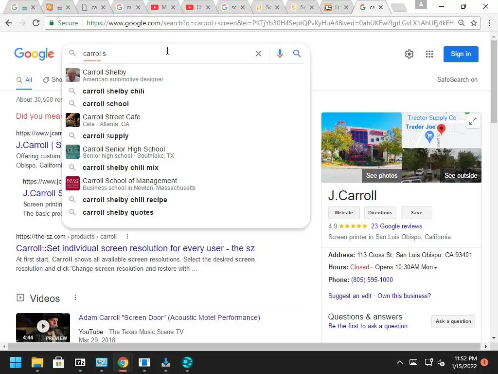The width and height of the screenshot is (498, 374).
Task: Select Carroll Senior High School suggestion
Action: (x=186, y=152)
